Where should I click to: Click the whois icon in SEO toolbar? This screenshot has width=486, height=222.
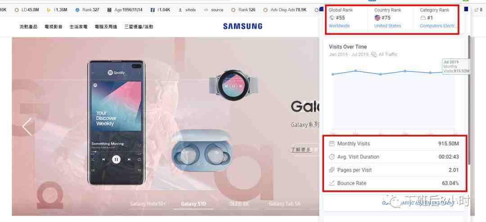point(180,10)
